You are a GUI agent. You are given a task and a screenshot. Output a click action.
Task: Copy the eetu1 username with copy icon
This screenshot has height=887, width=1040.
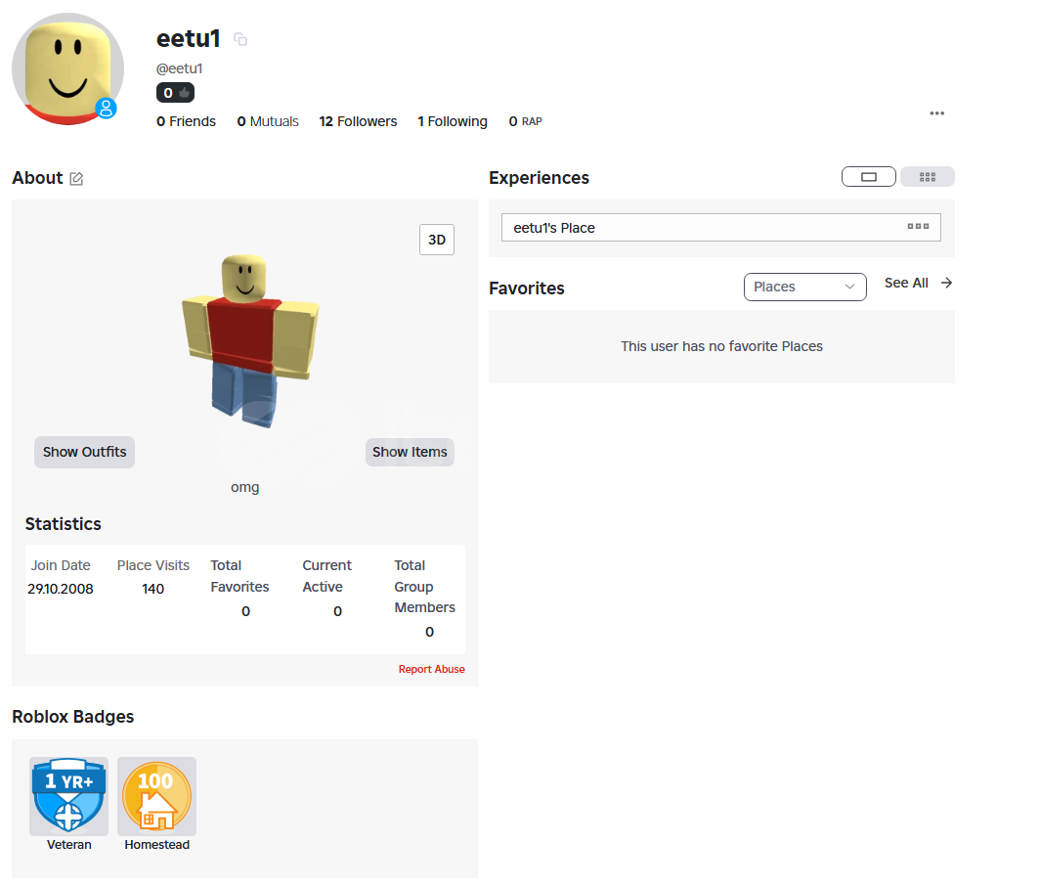(x=240, y=40)
